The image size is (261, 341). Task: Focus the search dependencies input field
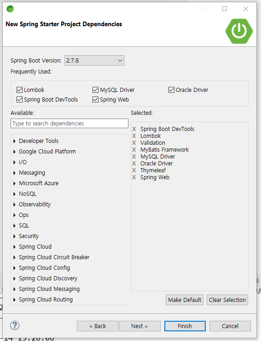tap(70, 123)
